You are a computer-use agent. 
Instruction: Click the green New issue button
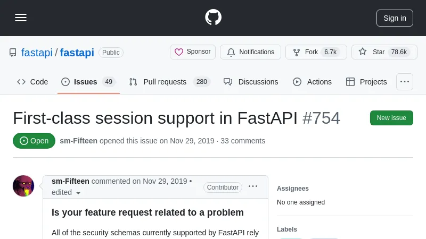391,118
